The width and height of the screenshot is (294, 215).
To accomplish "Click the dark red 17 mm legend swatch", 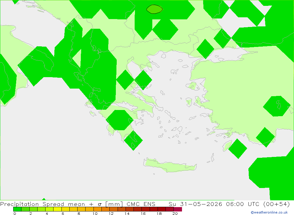I will (153, 209).
